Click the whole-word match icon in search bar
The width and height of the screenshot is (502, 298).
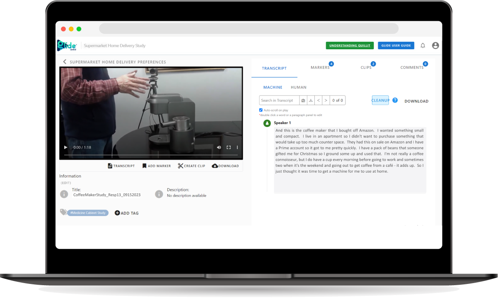(x=303, y=100)
